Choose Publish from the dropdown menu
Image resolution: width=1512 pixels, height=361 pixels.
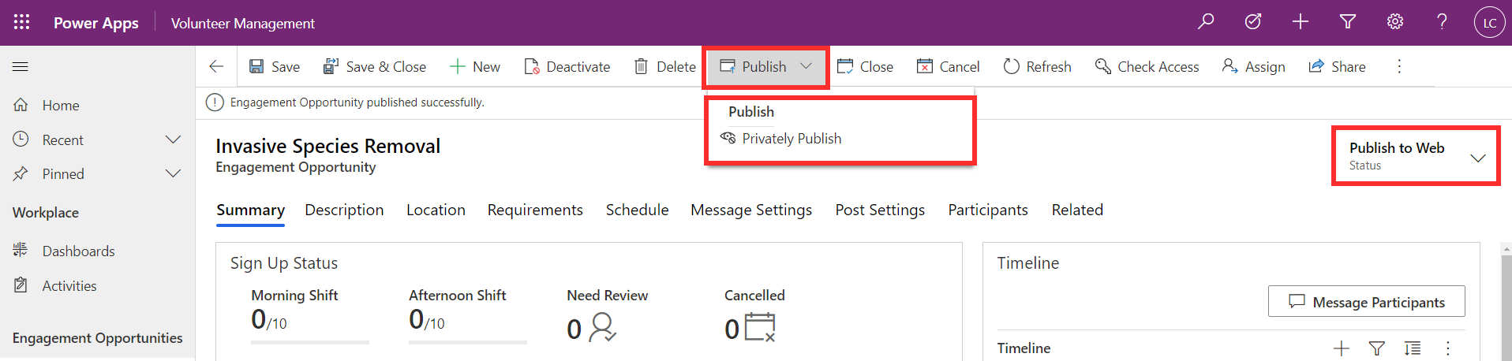click(751, 112)
